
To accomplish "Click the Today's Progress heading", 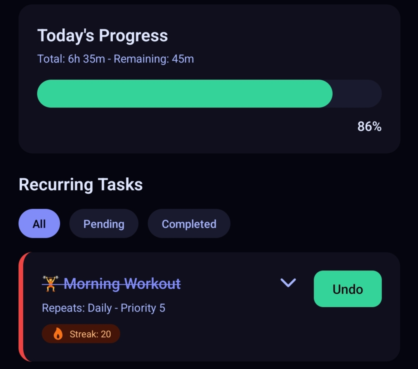I will pyautogui.click(x=102, y=35).
